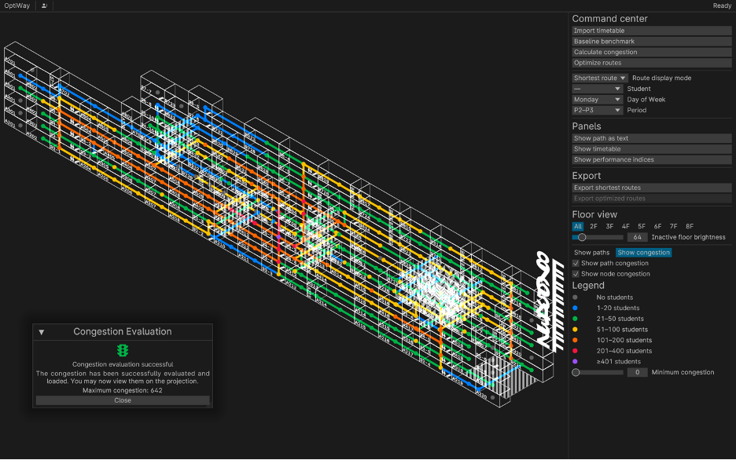Click Import timetable button
This screenshot has height=460, width=736.
click(652, 31)
